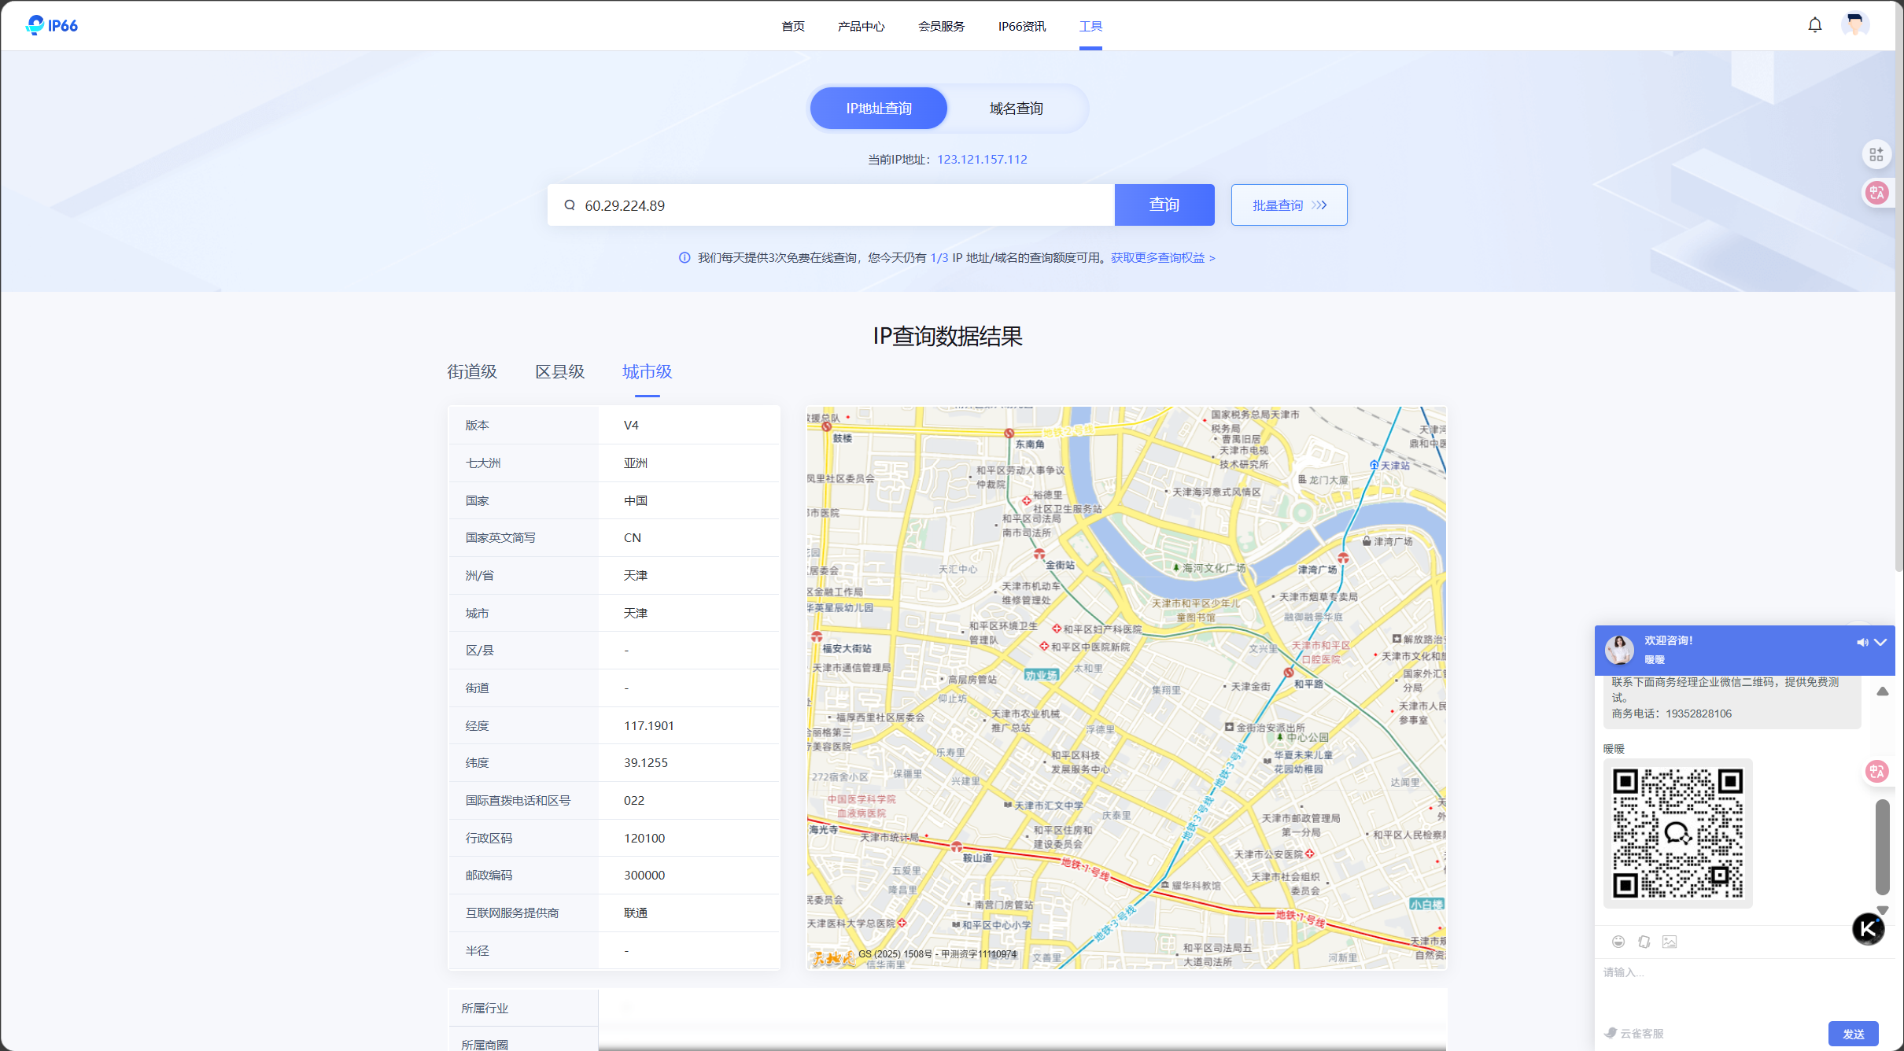This screenshot has height=1051, width=1904.
Task: Open the user avatar in the header
Action: point(1854,25)
